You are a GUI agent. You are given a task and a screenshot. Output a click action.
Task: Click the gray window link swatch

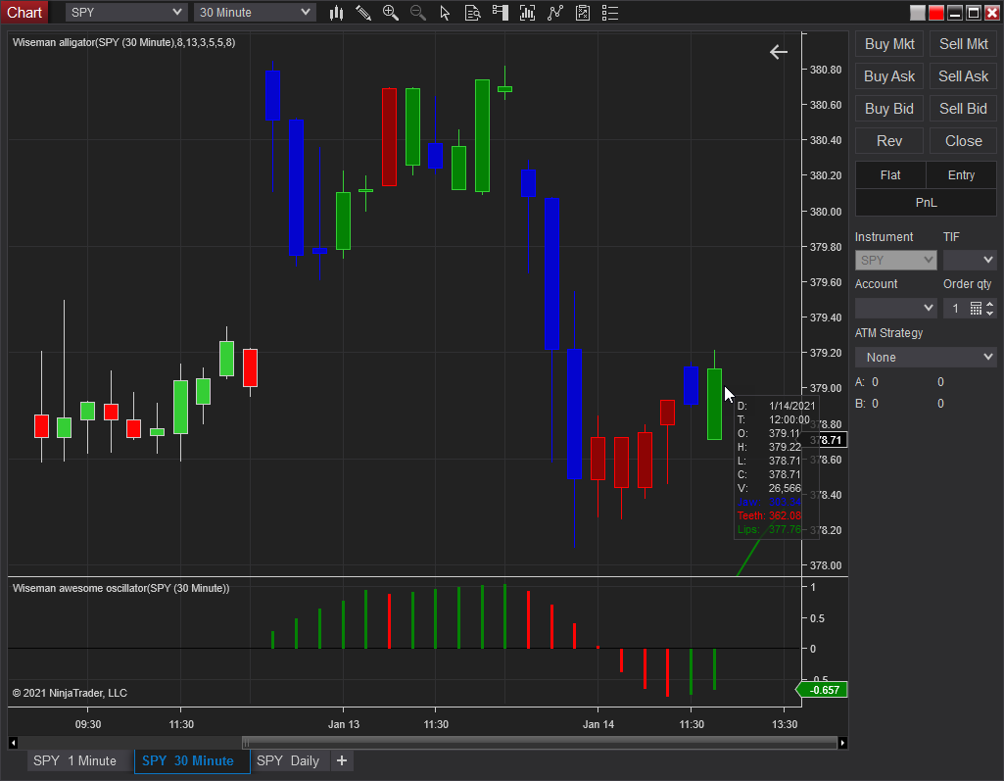tap(918, 13)
